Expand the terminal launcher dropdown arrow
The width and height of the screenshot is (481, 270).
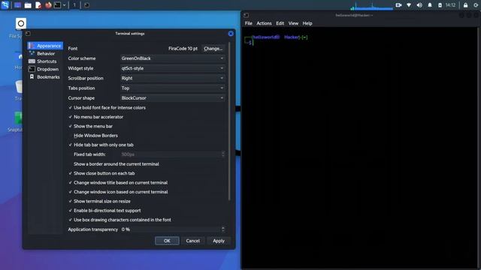coord(64,5)
